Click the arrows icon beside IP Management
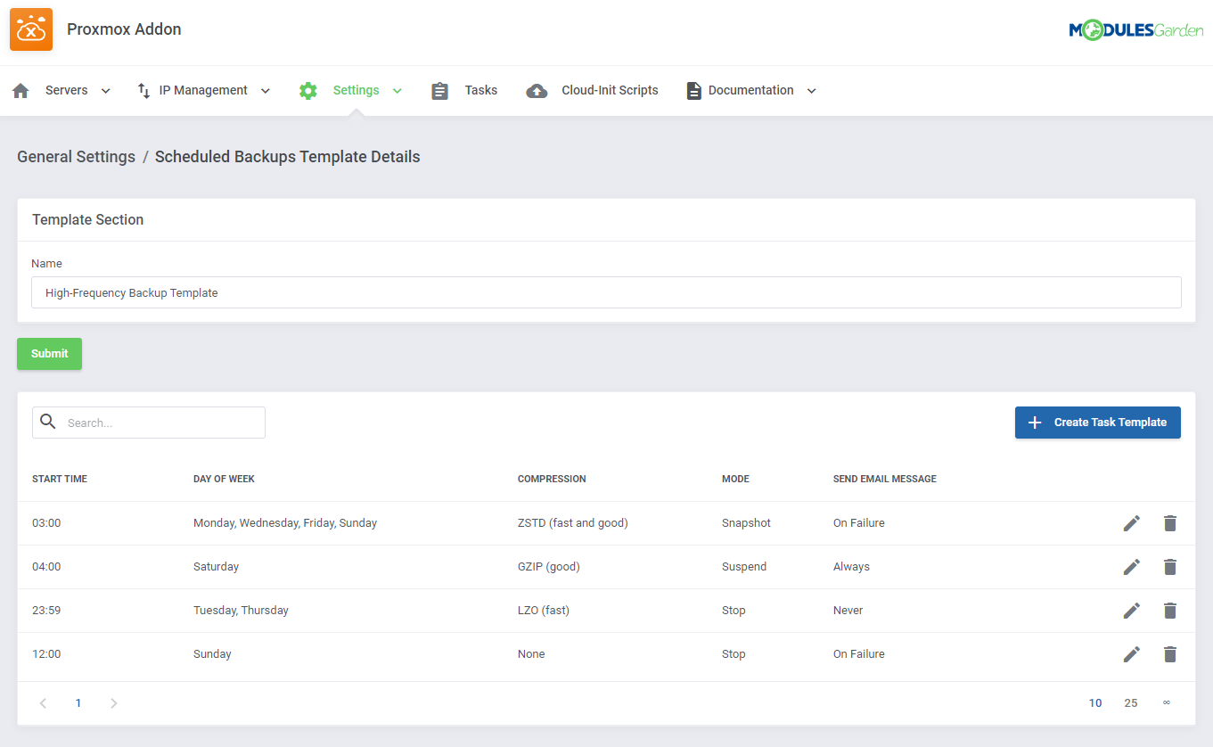 (143, 91)
